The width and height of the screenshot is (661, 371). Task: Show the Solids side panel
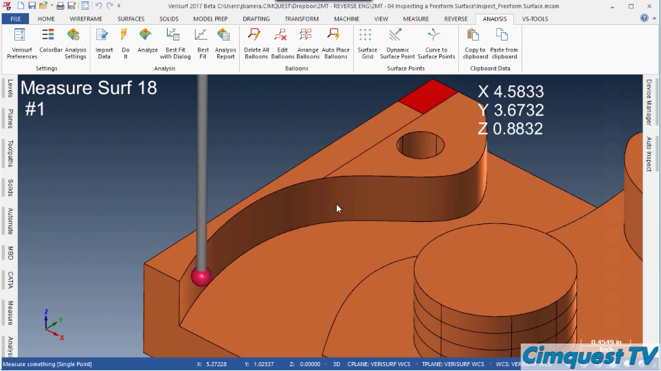tap(10, 188)
